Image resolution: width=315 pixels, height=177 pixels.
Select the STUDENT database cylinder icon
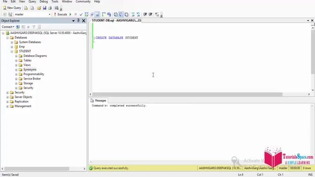[x=16, y=51]
